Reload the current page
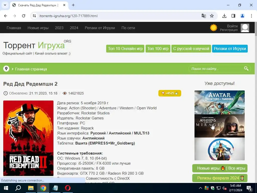This screenshot has width=257, height=193. [24, 16]
